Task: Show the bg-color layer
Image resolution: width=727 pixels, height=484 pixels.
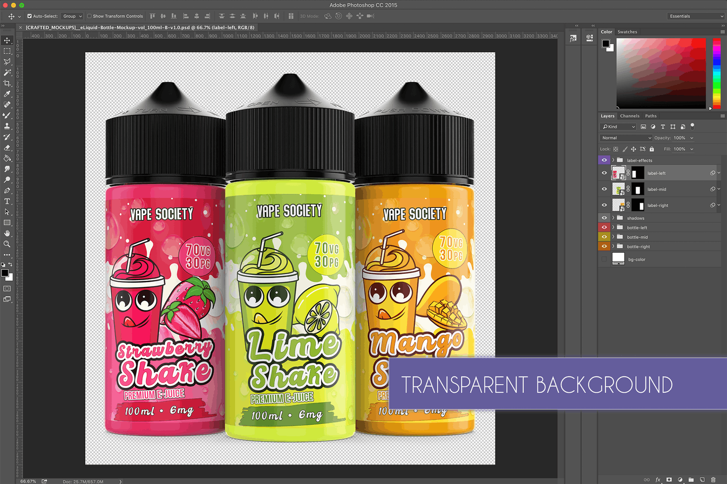Action: [604, 259]
